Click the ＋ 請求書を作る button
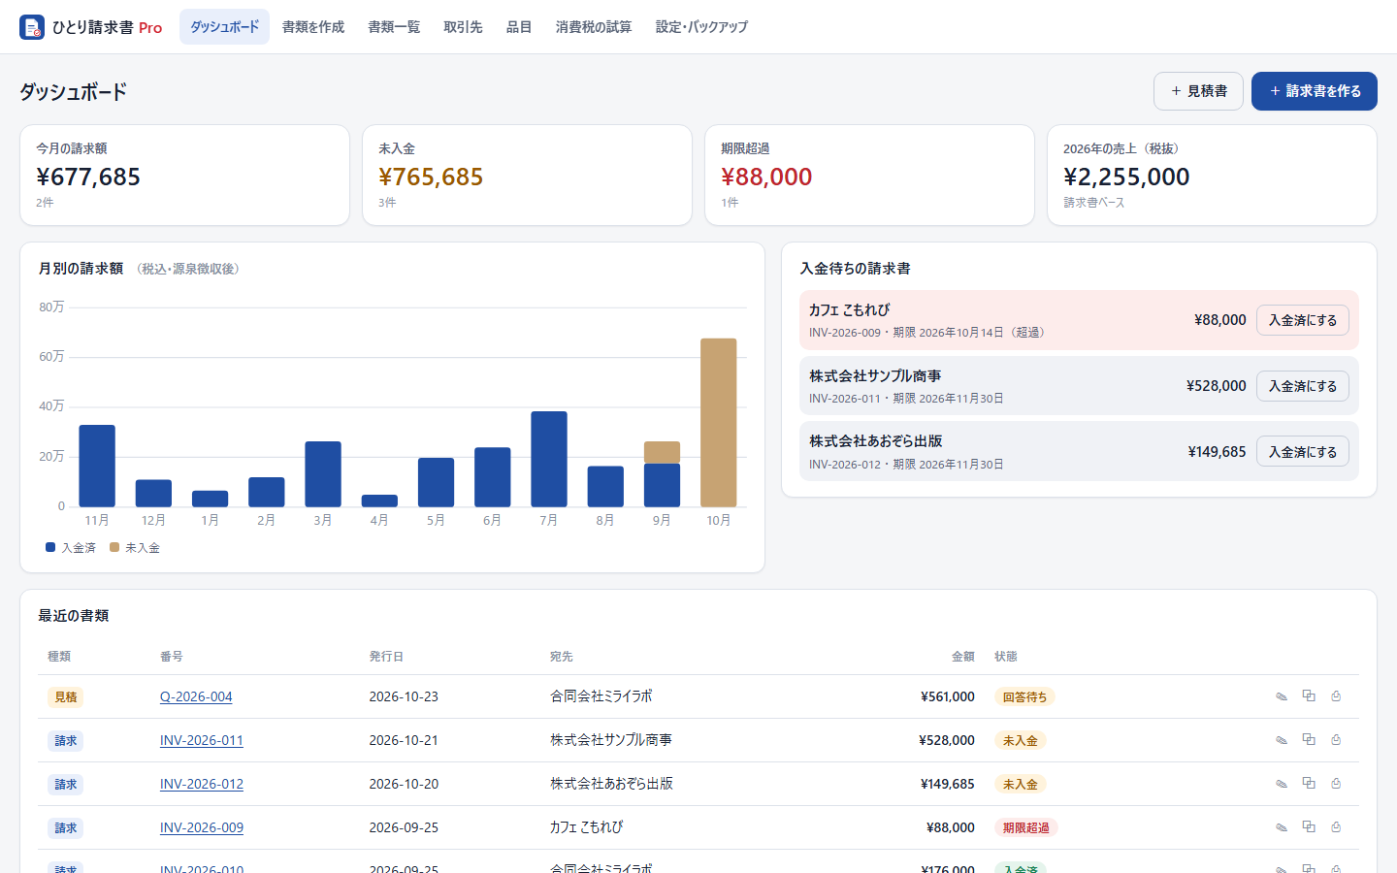 tap(1315, 91)
